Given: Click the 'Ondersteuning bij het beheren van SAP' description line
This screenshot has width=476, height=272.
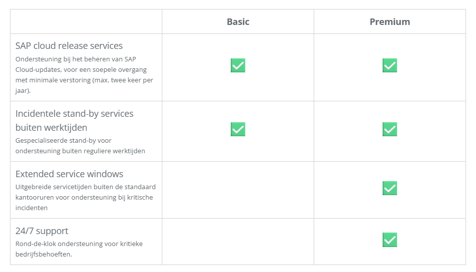Looking at the screenshot, I should click(75, 59).
